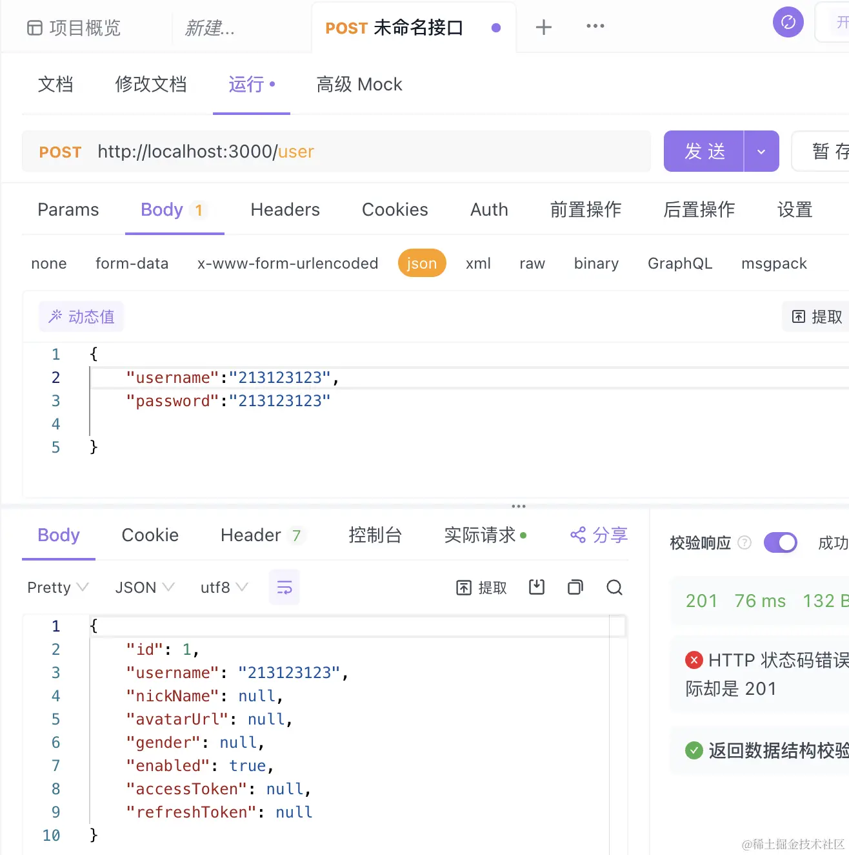Open the utf8 encoding dropdown
This screenshot has height=855, width=849.
[224, 588]
